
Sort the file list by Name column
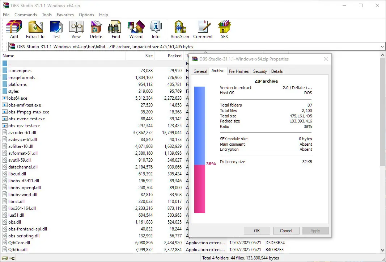[64, 56]
